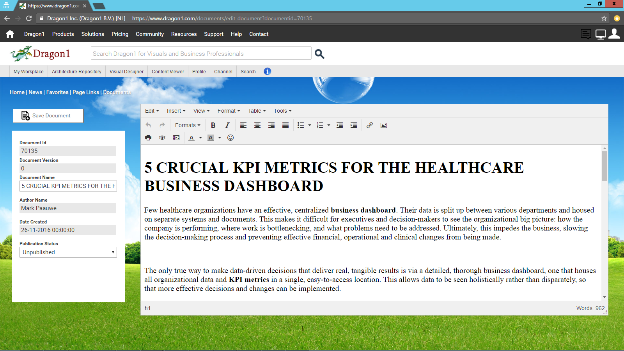Image resolution: width=624 pixels, height=351 pixels.
Task: Open the emoticons smiley icon
Action: click(x=230, y=138)
